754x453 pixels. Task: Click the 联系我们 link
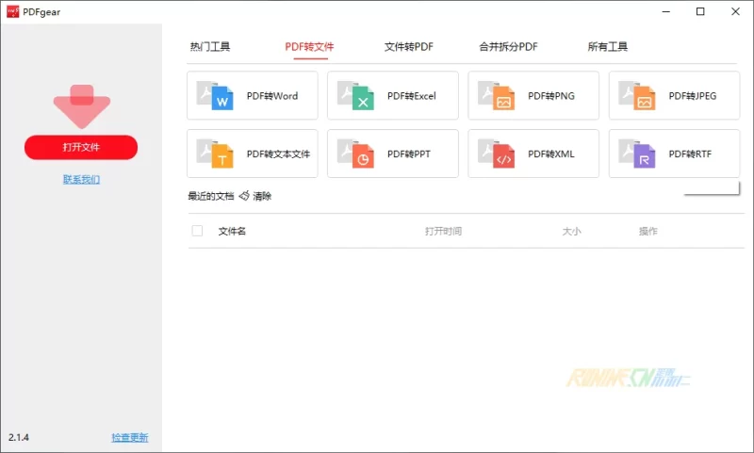coord(81,179)
